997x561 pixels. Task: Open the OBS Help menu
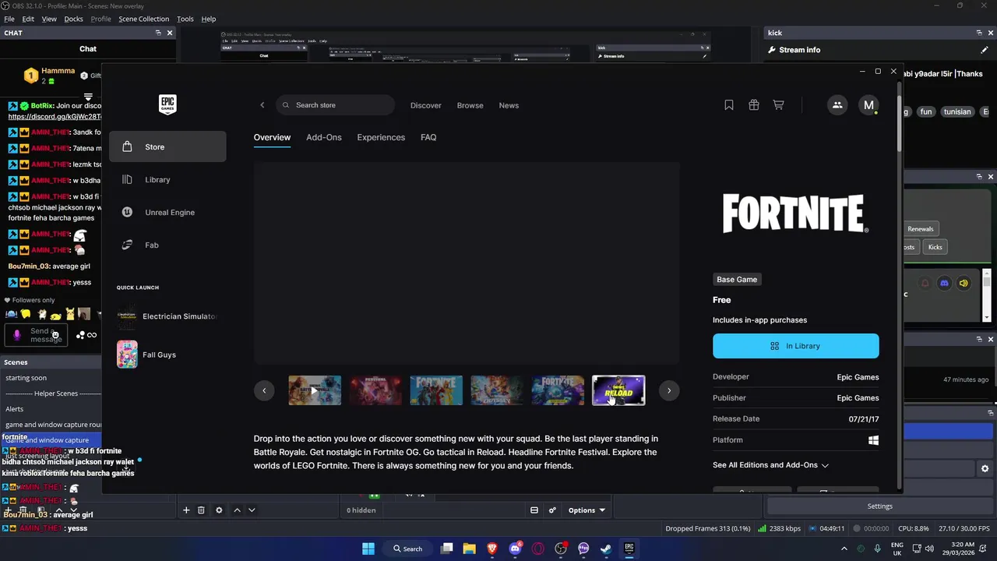209,19
